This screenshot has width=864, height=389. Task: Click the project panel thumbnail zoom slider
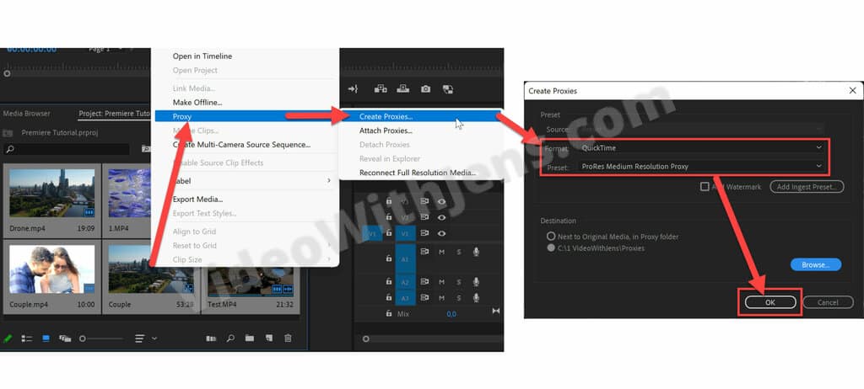(x=101, y=338)
